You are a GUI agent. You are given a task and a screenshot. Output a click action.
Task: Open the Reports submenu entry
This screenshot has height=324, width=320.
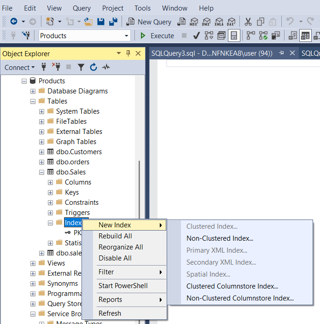124,300
